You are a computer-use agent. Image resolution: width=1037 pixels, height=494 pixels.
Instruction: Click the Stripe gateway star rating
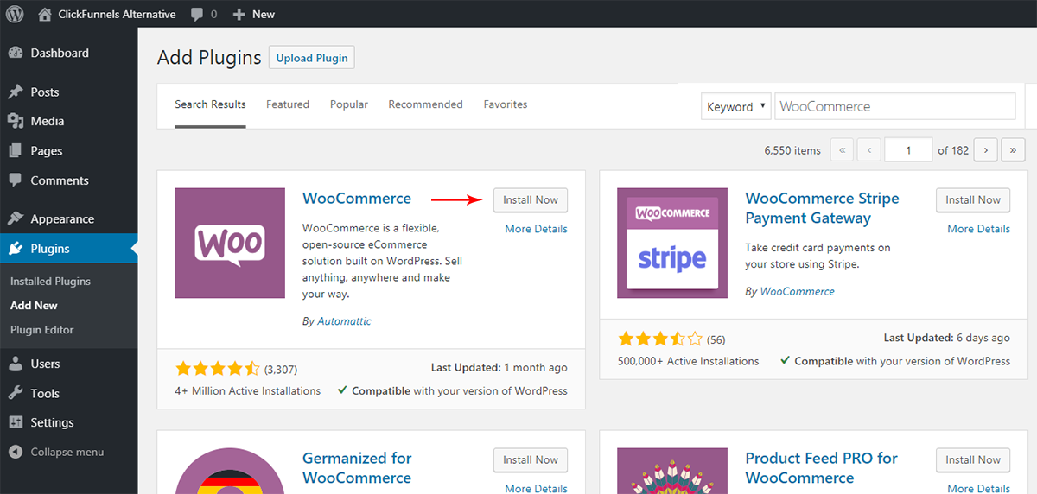(659, 339)
